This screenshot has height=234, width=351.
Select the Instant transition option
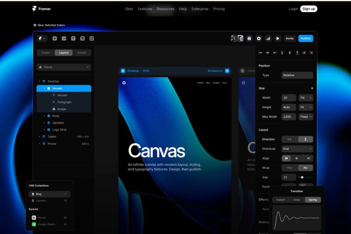tap(280, 200)
